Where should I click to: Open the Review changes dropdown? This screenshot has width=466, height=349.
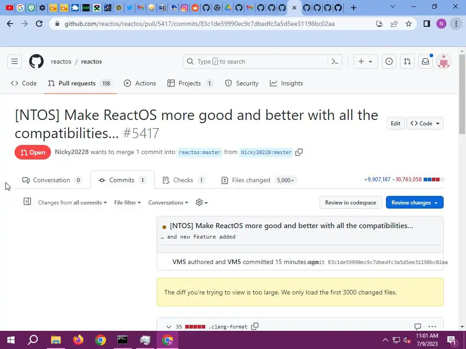[415, 202]
